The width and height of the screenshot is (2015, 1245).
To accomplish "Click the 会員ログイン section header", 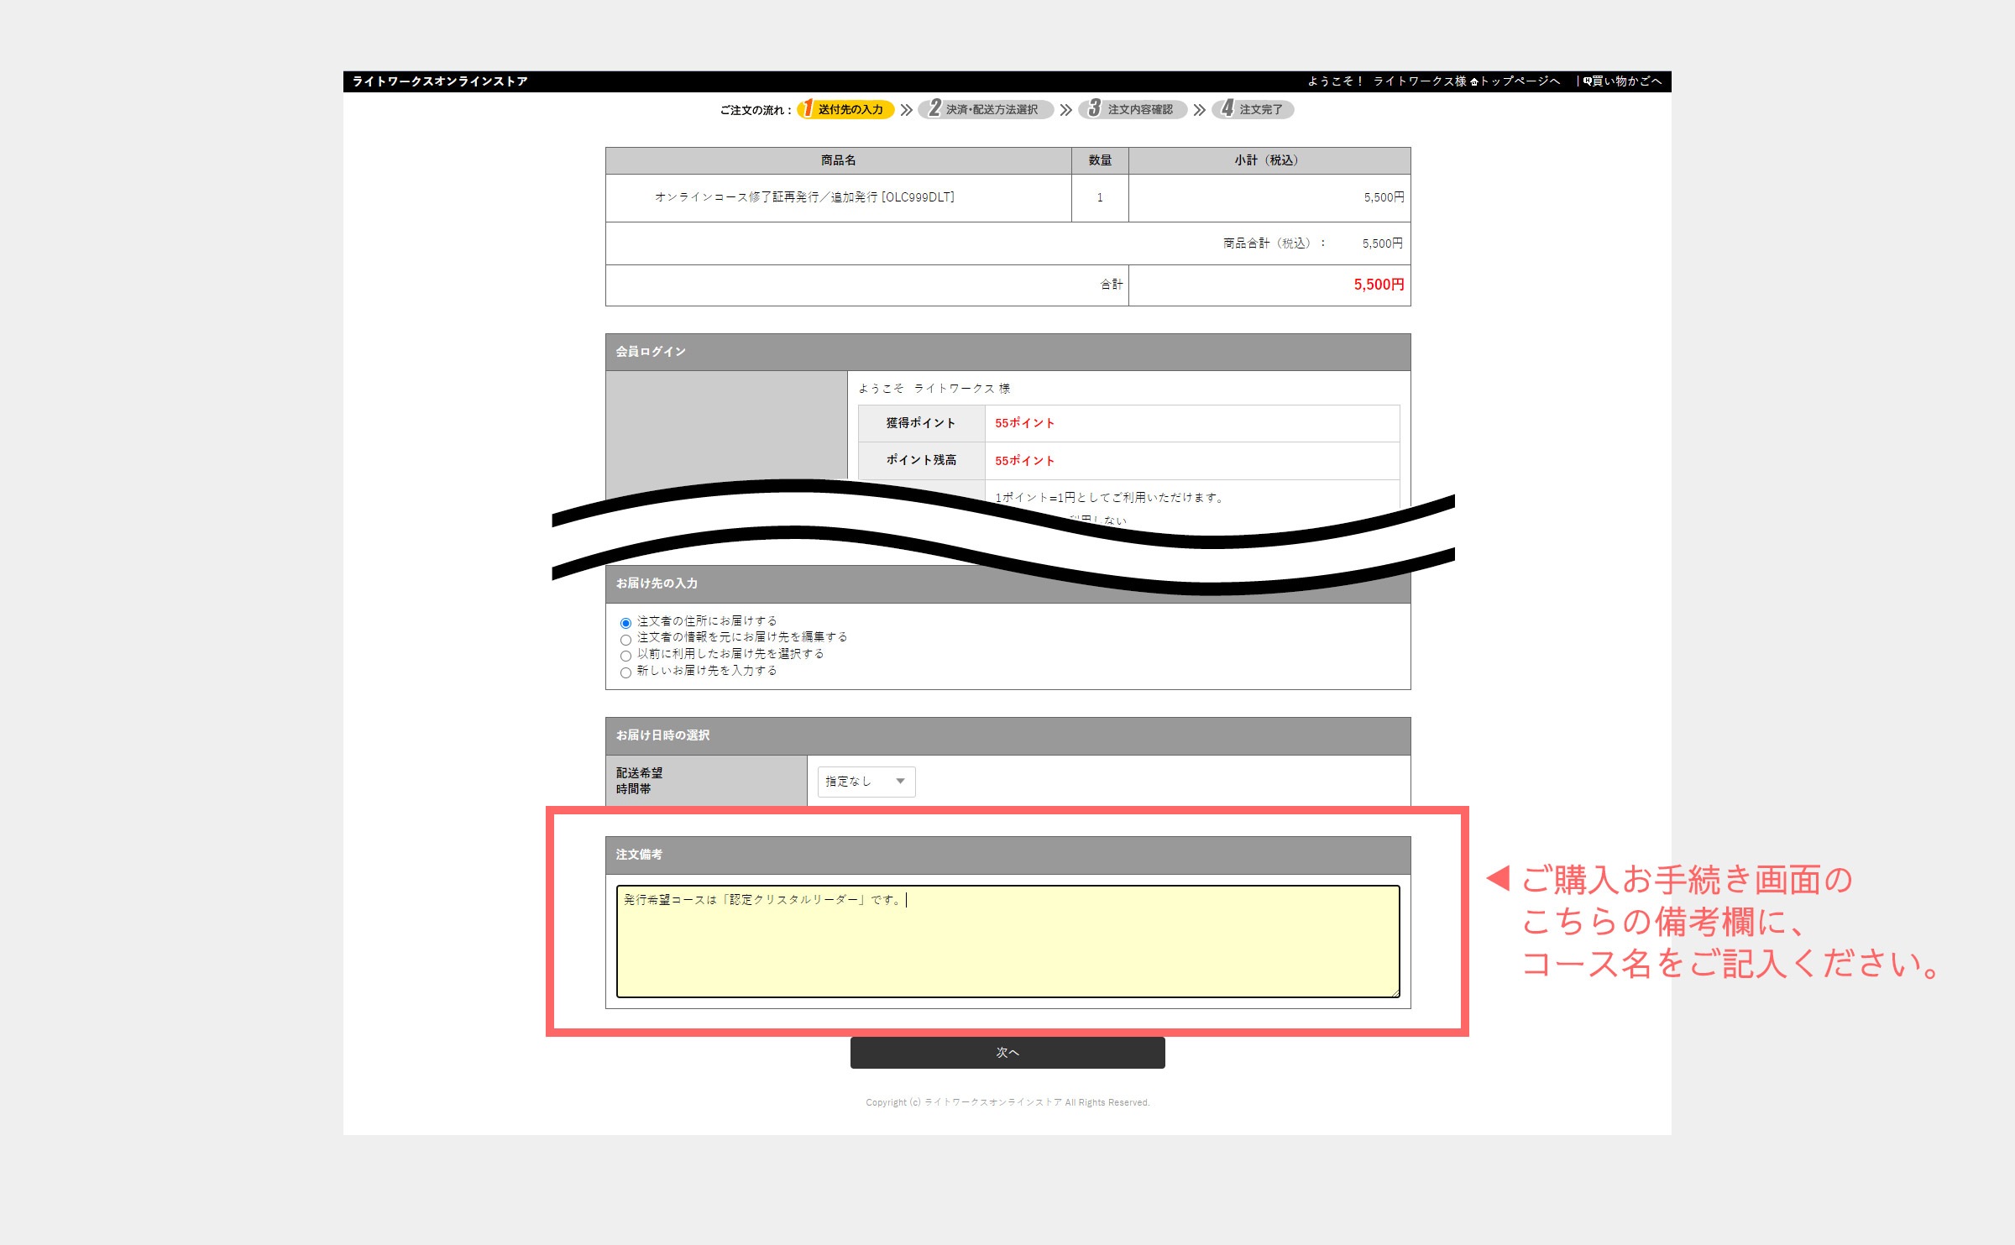I will coord(1007,352).
